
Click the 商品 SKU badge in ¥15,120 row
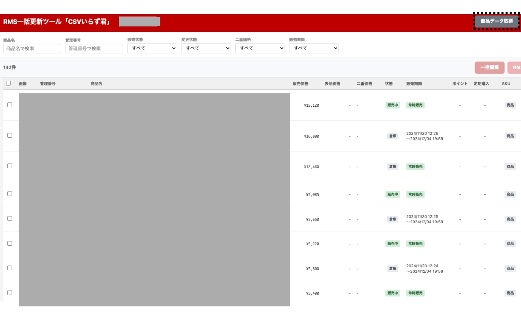(x=510, y=105)
